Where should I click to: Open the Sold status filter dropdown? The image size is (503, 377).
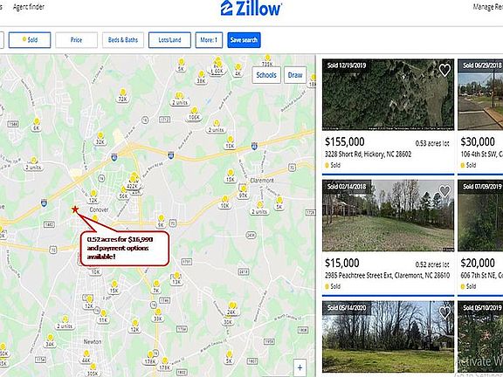tap(30, 40)
